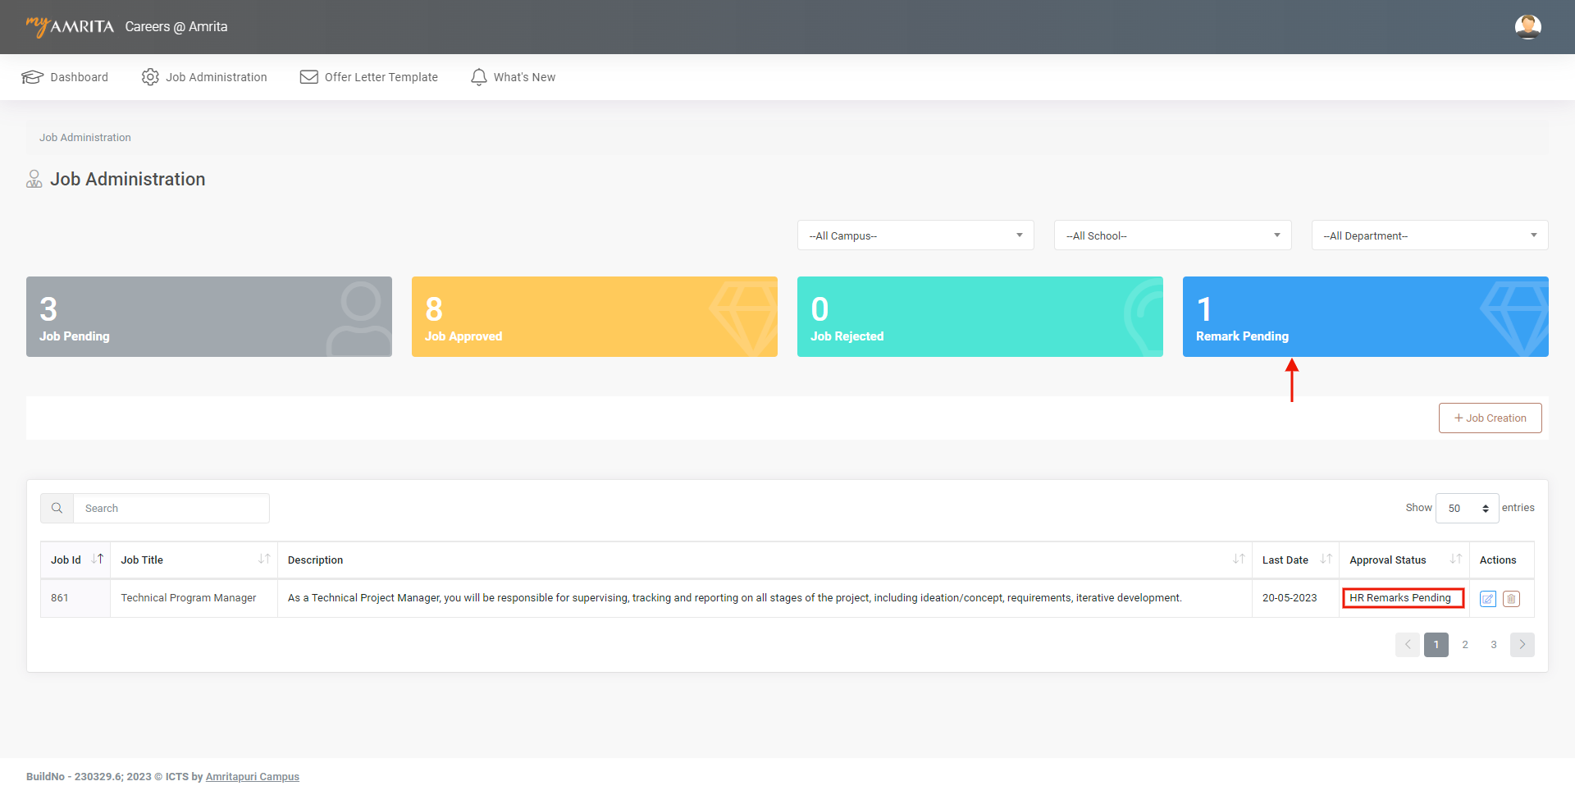Screen dimensions: 1575x795
Task: Open the All Department dropdown
Action: (1429, 235)
